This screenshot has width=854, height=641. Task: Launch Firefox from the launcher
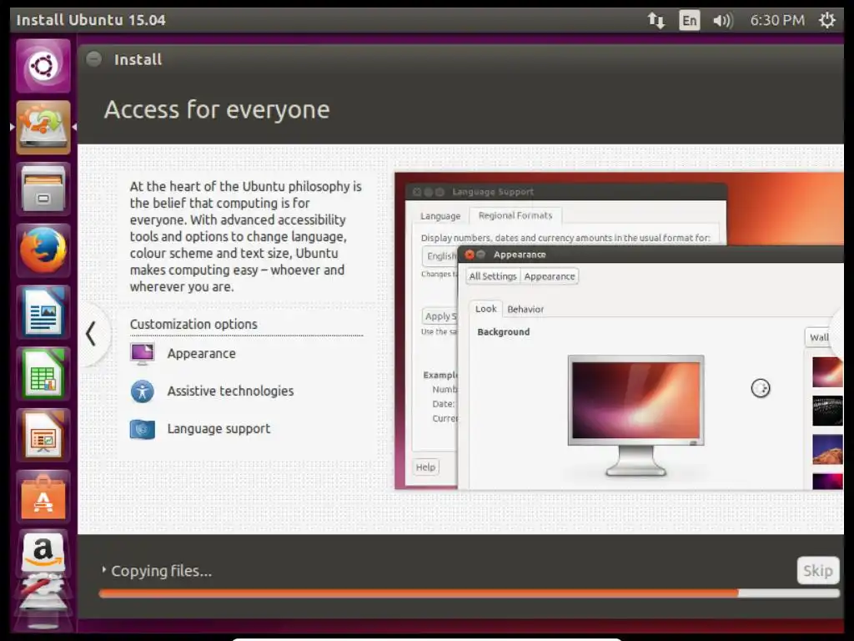coord(43,250)
